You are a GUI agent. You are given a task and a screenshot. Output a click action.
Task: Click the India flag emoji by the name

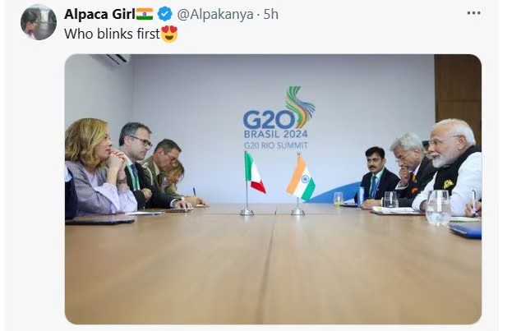click(x=145, y=14)
